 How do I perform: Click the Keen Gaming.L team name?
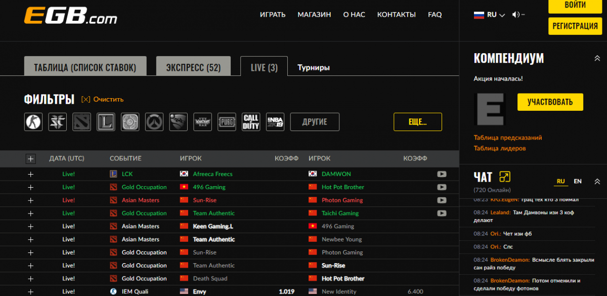pos(213,227)
